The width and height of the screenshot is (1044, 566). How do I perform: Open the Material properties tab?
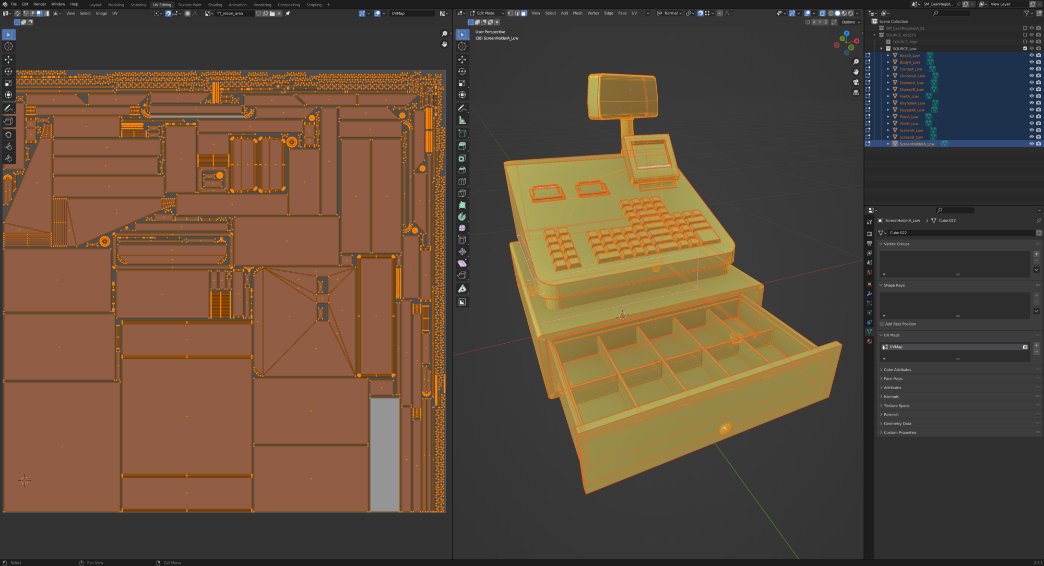tap(869, 341)
